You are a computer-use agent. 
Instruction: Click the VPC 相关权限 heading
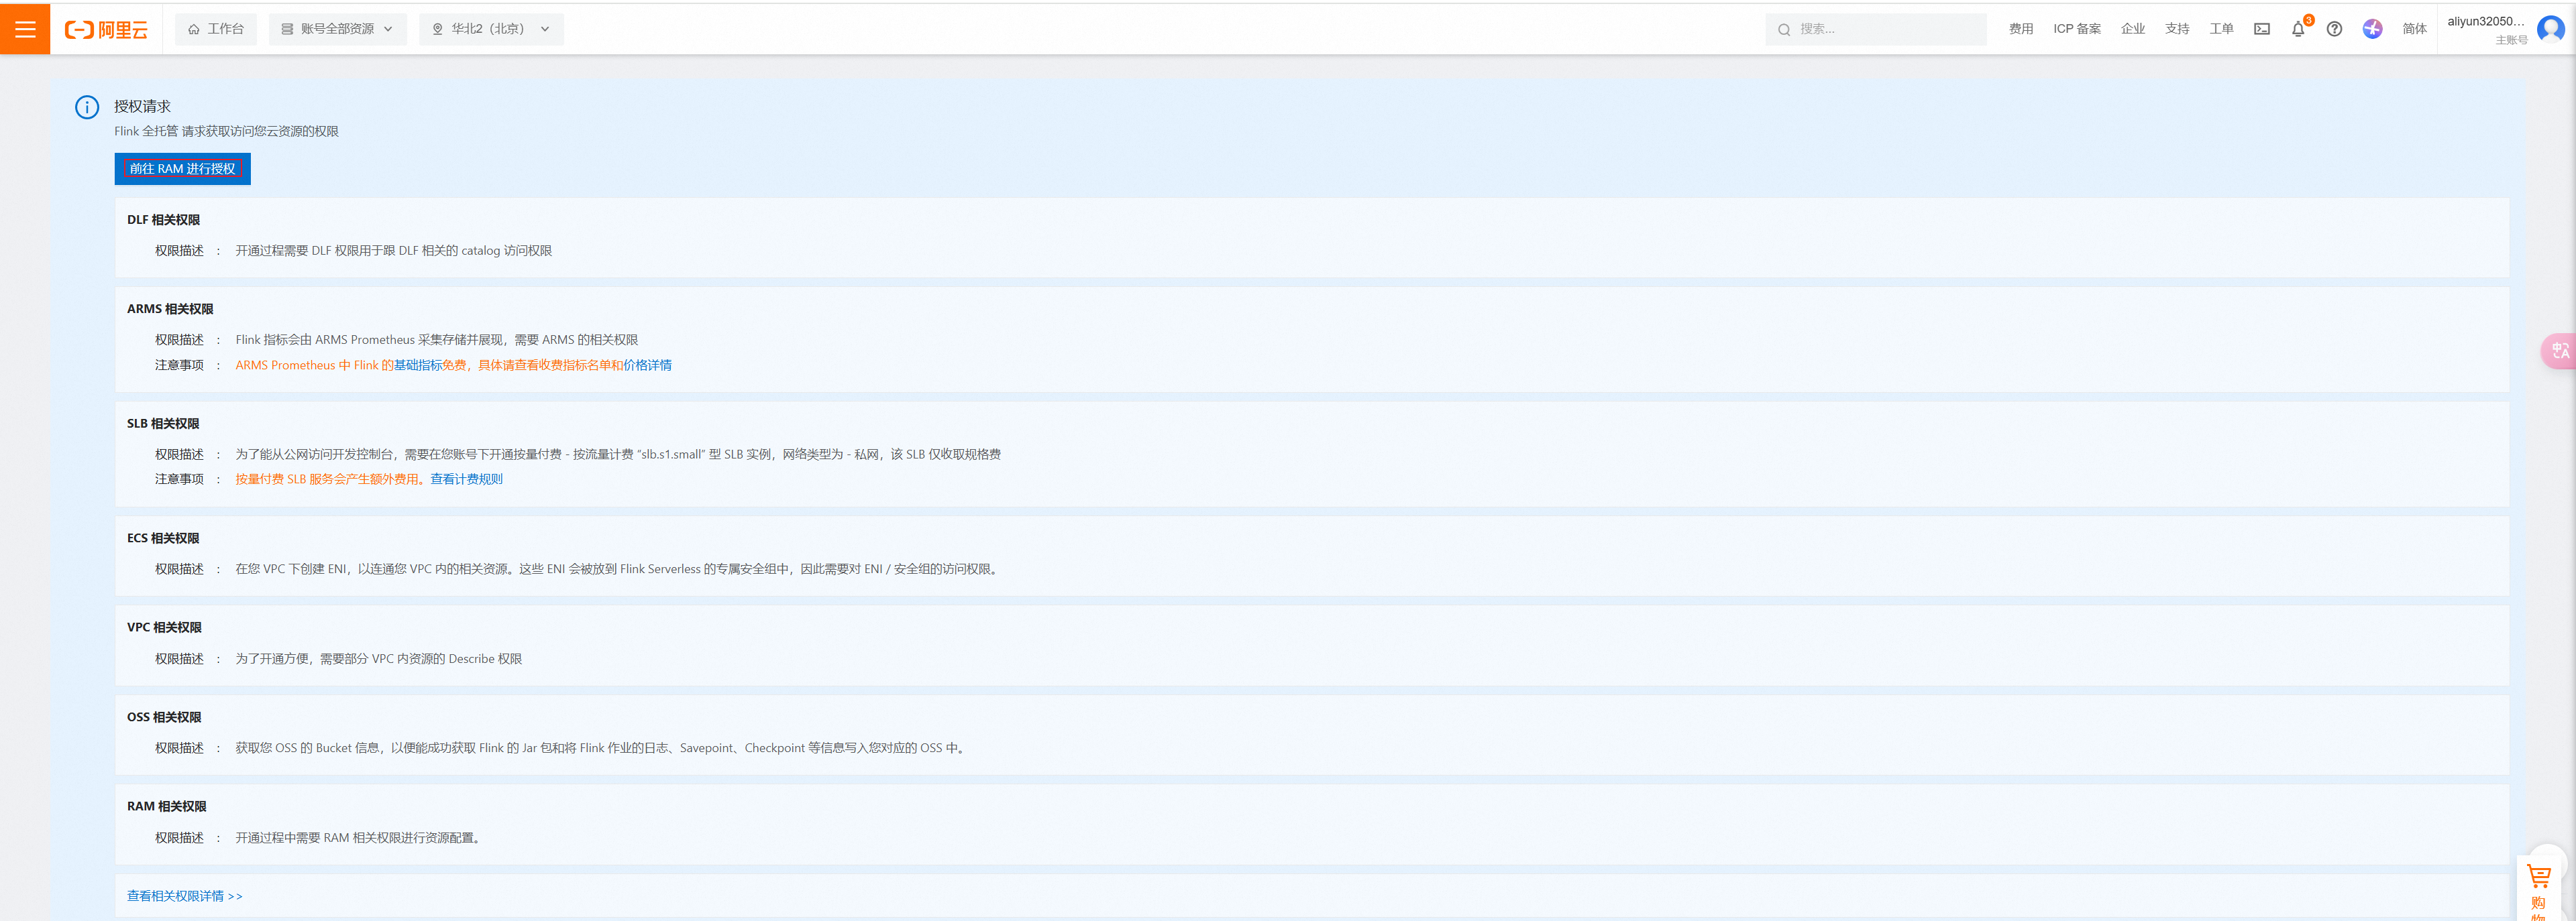click(x=164, y=627)
